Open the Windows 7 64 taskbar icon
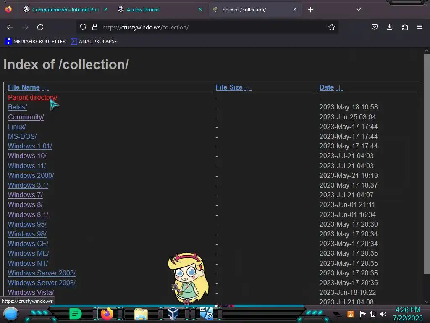 (207, 313)
